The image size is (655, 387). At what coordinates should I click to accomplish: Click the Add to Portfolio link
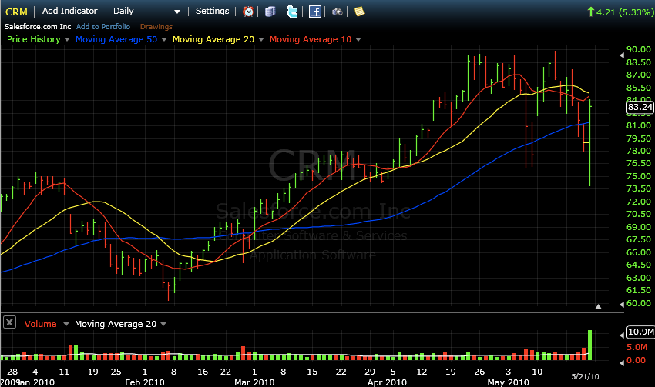(103, 27)
